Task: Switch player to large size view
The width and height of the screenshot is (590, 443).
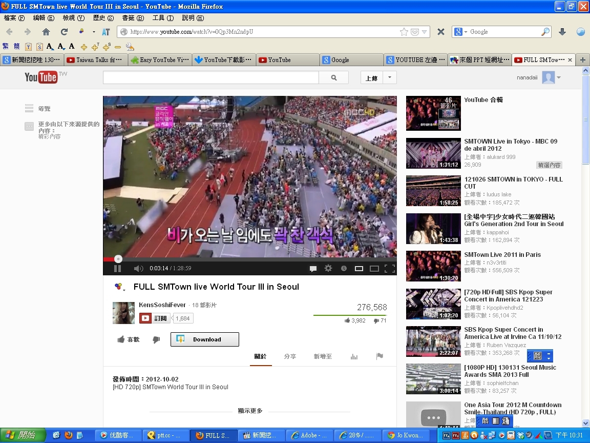Action: point(374,269)
